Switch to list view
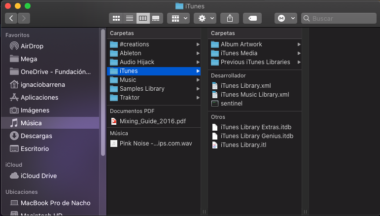This screenshot has height=216, width=380. point(130,18)
